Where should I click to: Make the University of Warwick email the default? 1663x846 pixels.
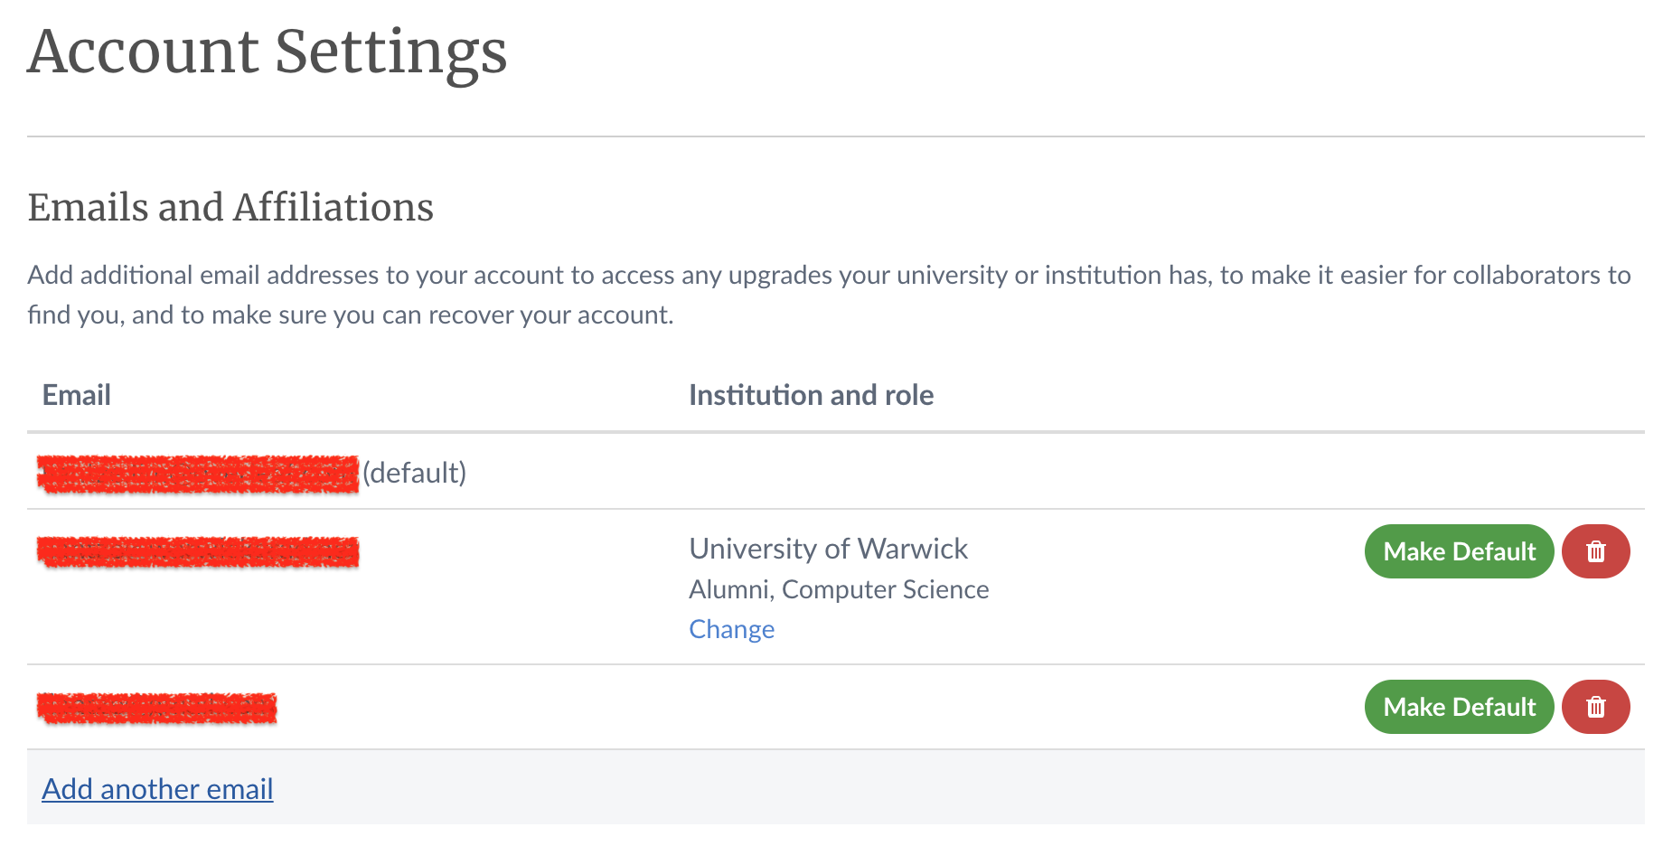1459,551
